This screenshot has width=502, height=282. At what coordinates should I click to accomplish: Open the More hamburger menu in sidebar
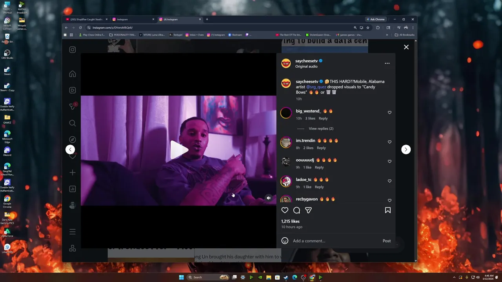tap(73, 232)
